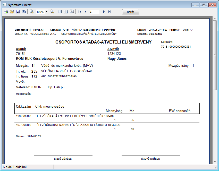Click 'Cikk megnevezése' column header
Image resolution: width=219 pixels, height=171 pixels.
[49, 107]
